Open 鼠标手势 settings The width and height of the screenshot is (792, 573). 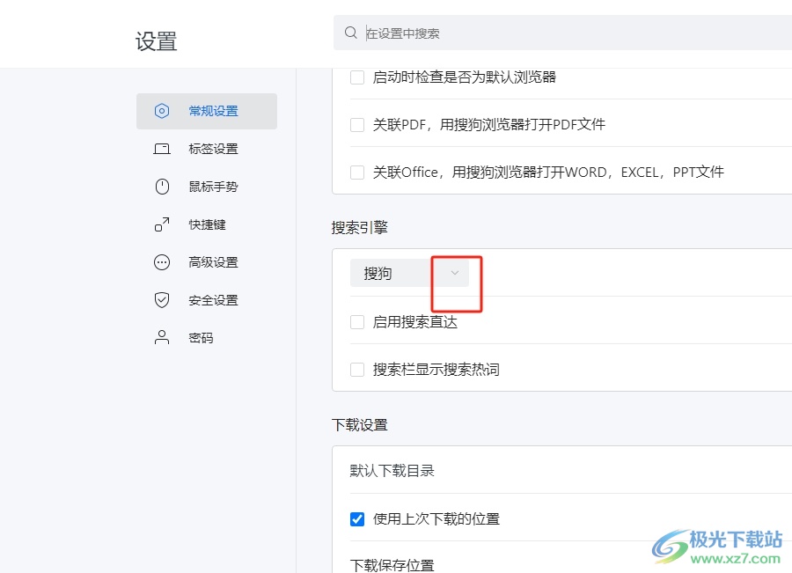click(x=207, y=187)
